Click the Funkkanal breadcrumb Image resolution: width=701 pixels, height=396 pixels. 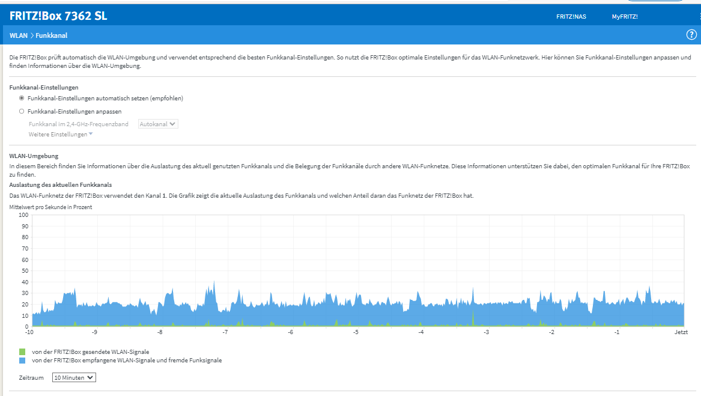tap(52, 35)
